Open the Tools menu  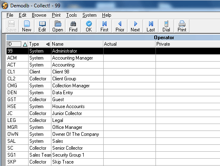(x=71, y=15)
